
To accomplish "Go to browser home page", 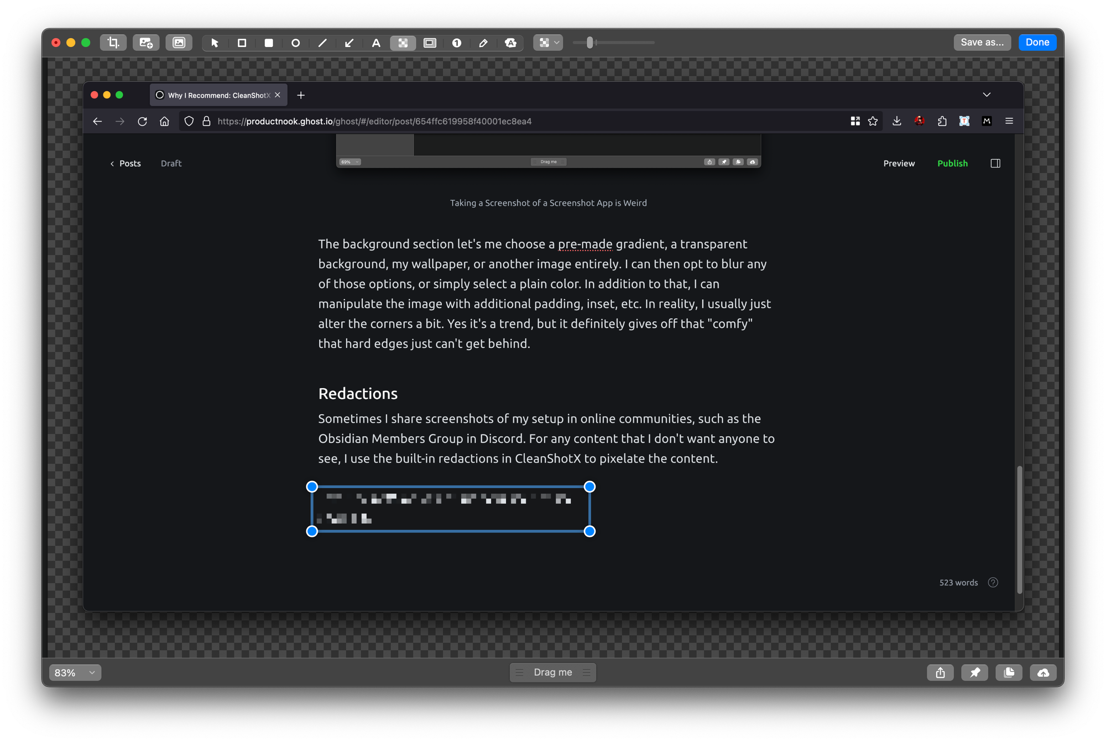I will tap(164, 121).
